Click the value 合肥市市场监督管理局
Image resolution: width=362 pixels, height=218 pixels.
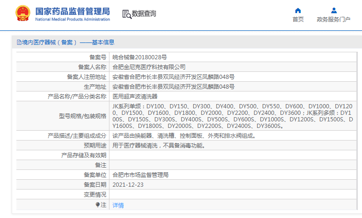pos(140,175)
